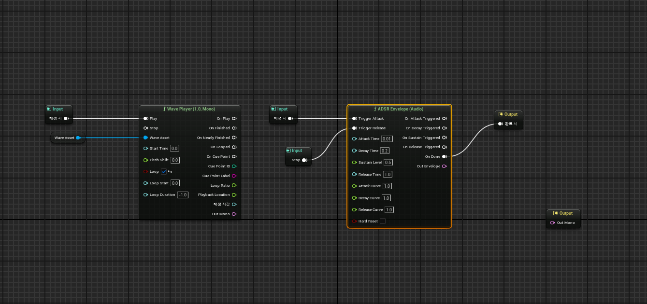Screen dimensions: 647x304
Task: Click the Decay Time input pin
Action: (354, 151)
